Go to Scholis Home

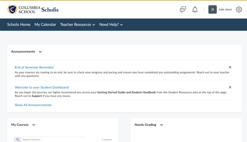pyautogui.click(x=19, y=25)
